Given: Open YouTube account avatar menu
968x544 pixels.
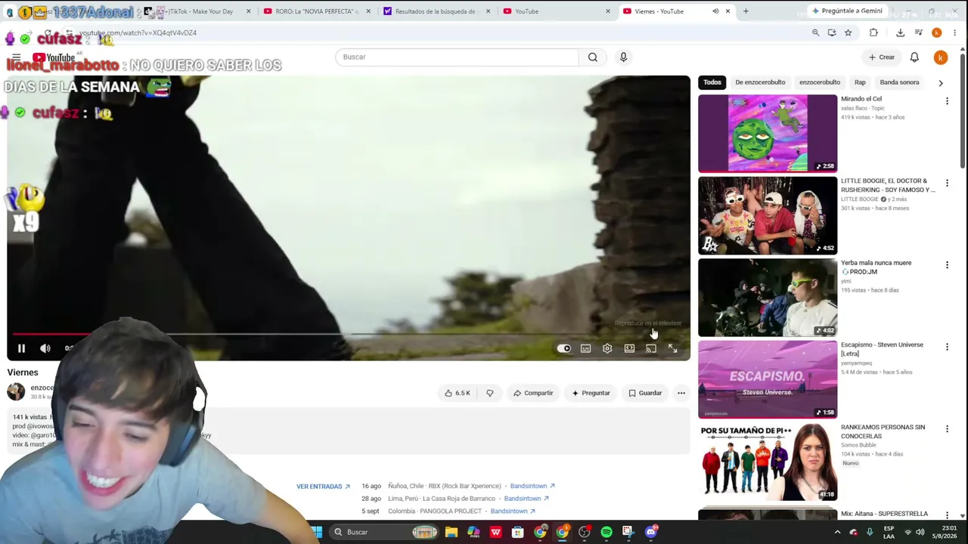Looking at the screenshot, I should [x=941, y=57].
